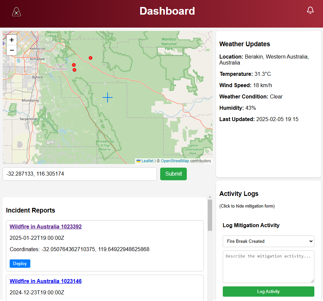Deploy to Wildfire in Australia 1023392
323x301 pixels.
click(20, 263)
